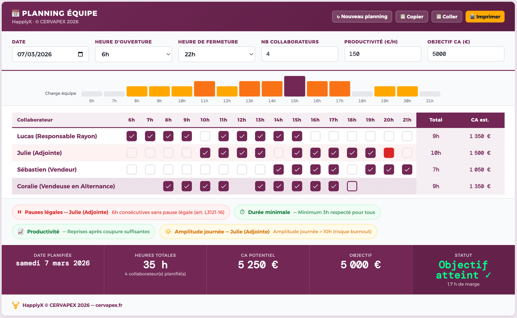Open the Heure de fermeture dropdown
Viewport: 517px width, 318px height.
point(216,54)
